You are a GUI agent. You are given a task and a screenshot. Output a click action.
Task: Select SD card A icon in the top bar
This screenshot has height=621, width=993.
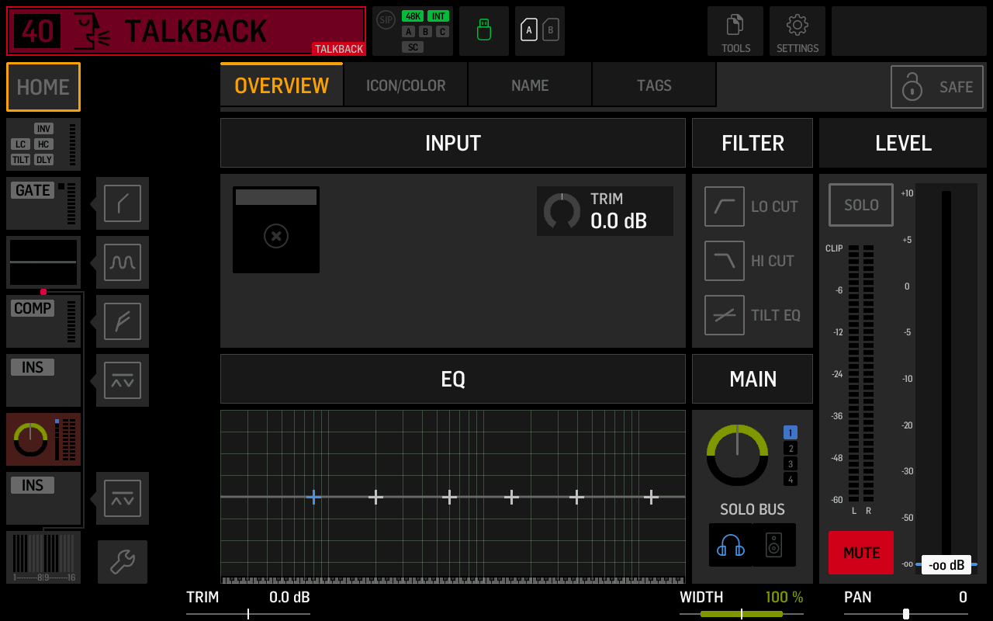(x=531, y=31)
